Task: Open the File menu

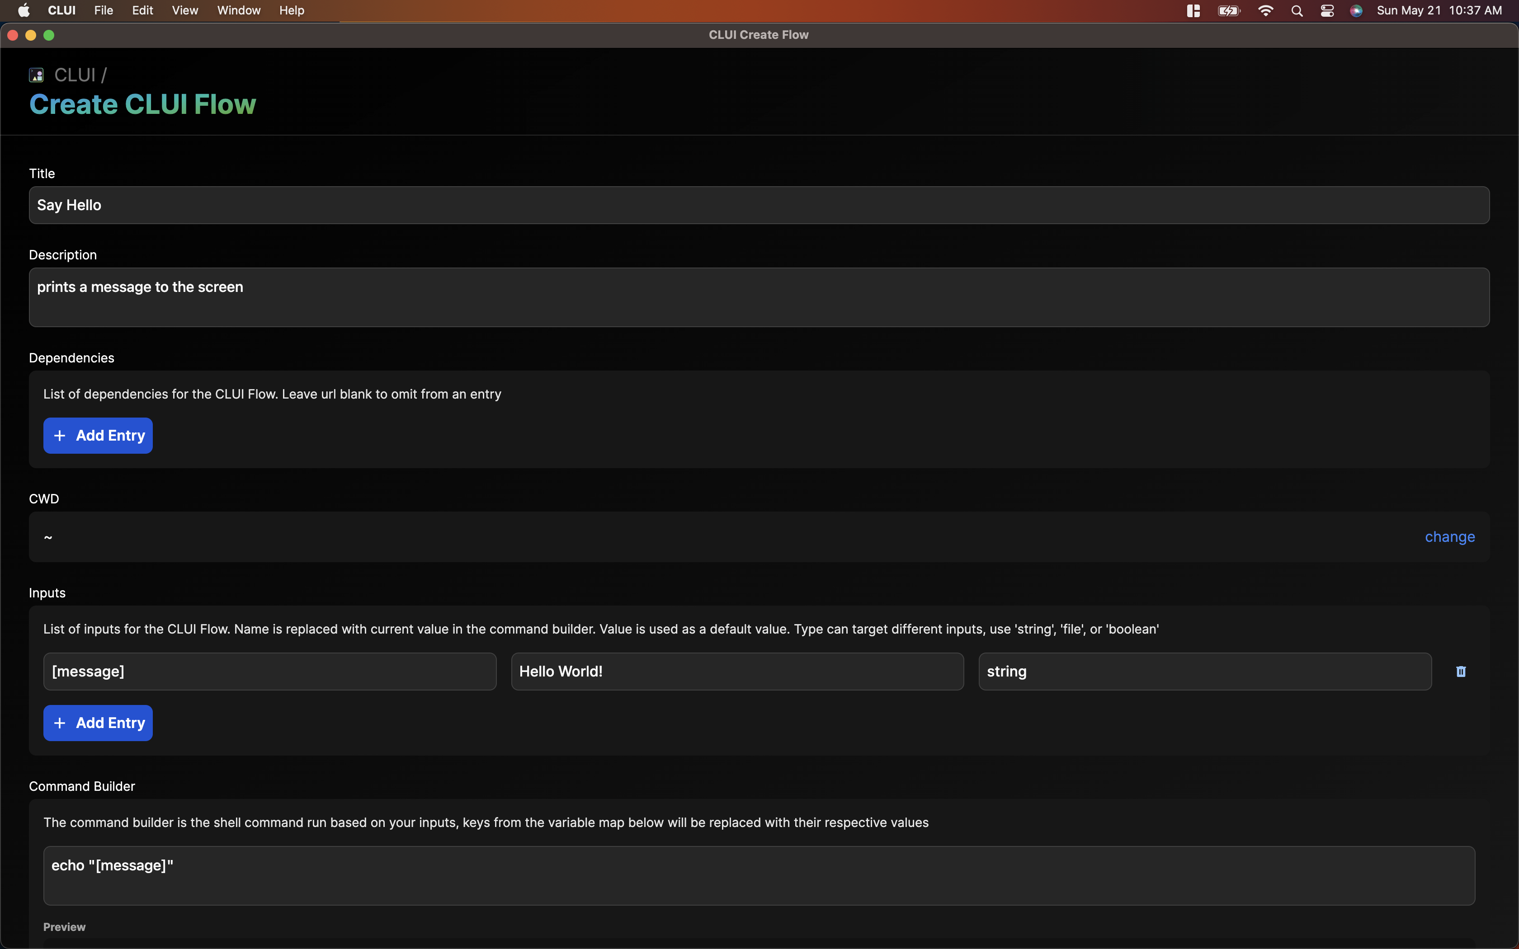Action: pos(104,11)
